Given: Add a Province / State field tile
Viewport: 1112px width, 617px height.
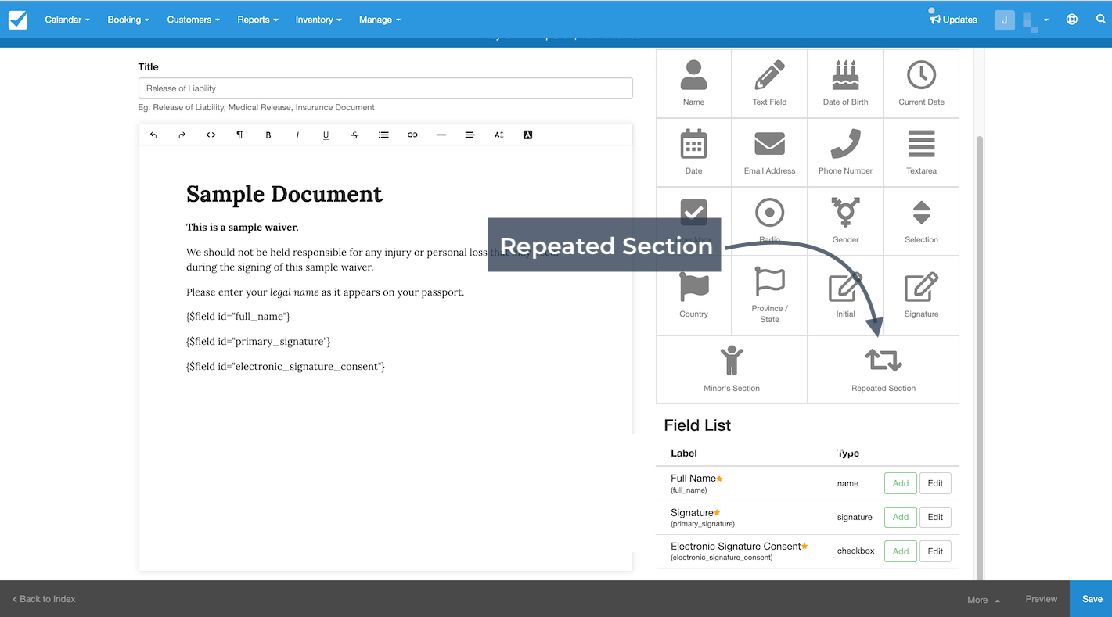Looking at the screenshot, I should point(769,296).
